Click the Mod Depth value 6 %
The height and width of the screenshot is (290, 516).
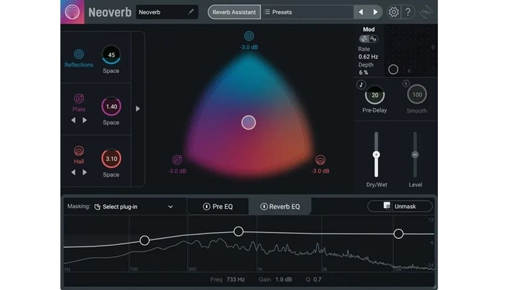pyautogui.click(x=363, y=72)
